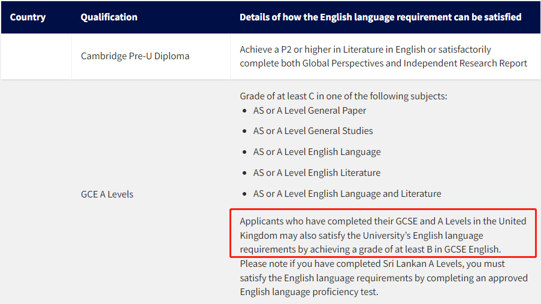The image size is (541, 304).
Task: Select the AS or A Level General Paper item
Action: coord(310,111)
